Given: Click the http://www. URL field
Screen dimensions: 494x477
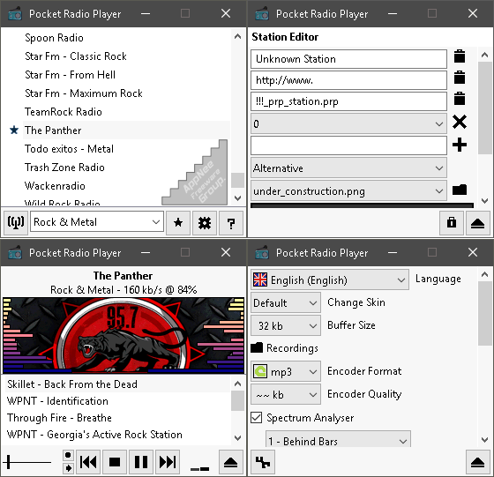Looking at the screenshot, I should pyautogui.click(x=348, y=80).
